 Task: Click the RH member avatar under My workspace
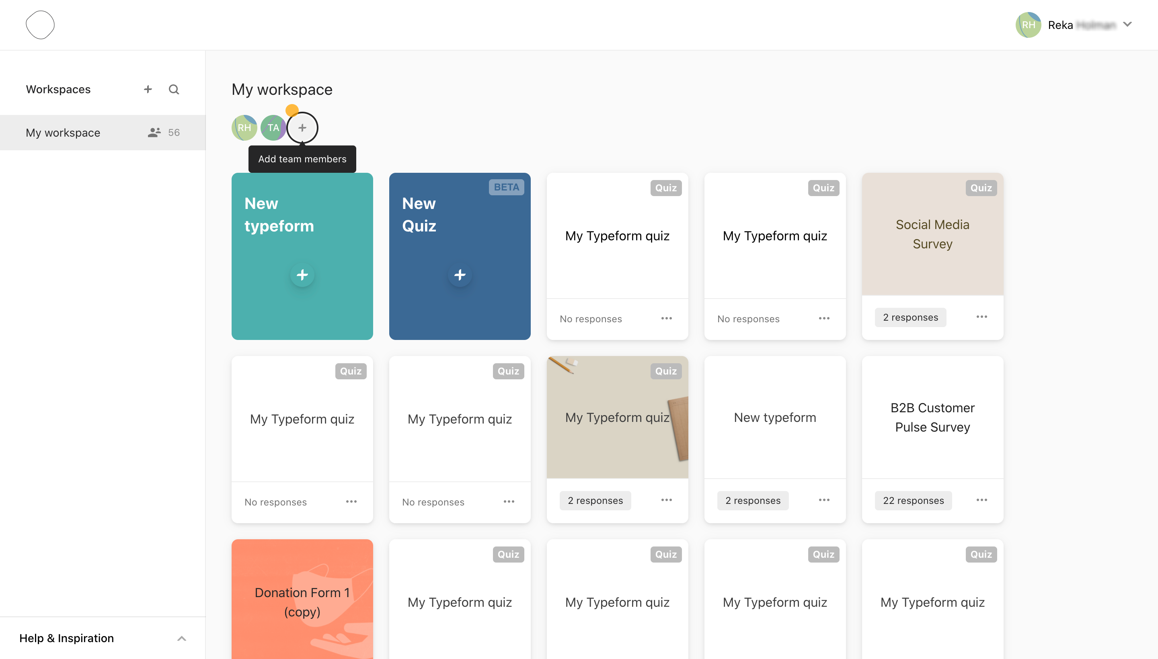click(244, 128)
